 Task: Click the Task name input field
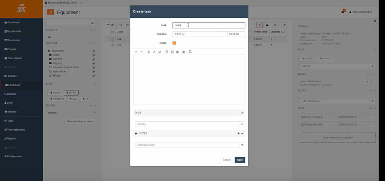[209, 25]
